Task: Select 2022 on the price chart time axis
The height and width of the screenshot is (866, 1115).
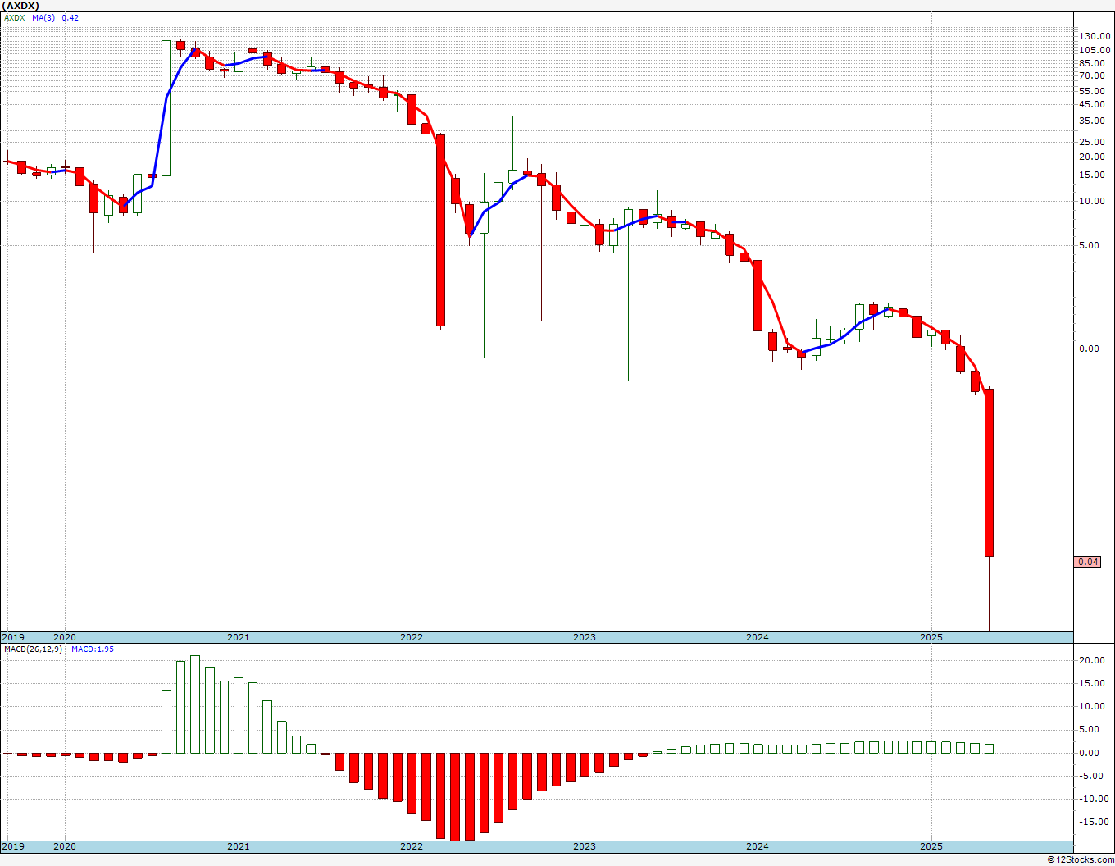Action: pyautogui.click(x=411, y=637)
